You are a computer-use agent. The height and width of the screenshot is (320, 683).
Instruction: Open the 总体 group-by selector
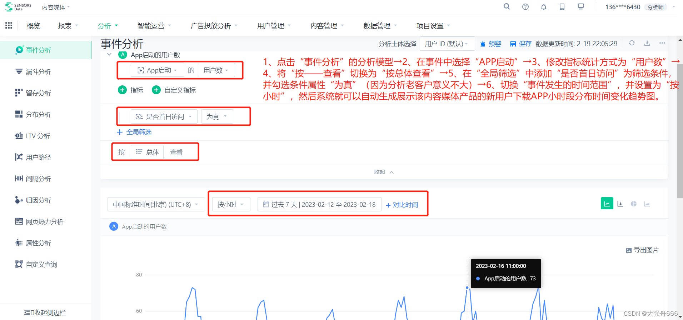[x=147, y=152]
